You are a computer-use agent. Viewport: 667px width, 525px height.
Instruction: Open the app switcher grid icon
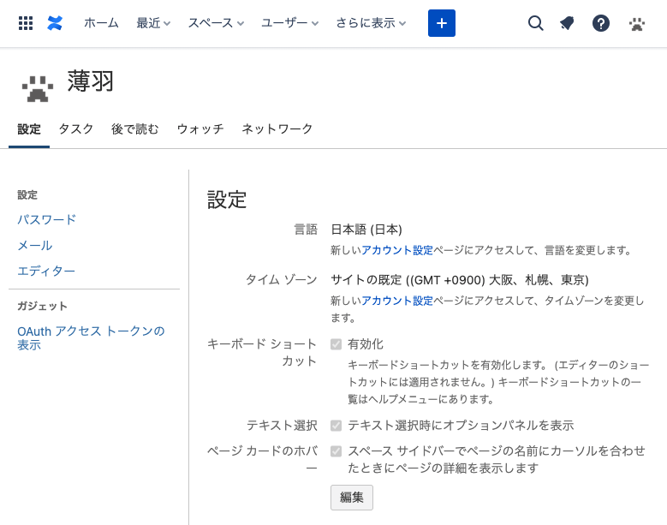point(26,23)
